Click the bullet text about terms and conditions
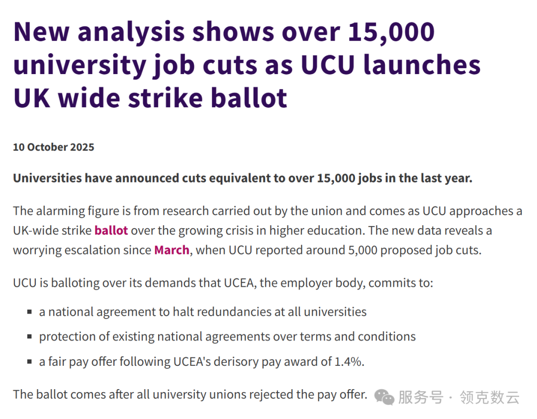Viewport: 537px width, 419px height. [x=227, y=336]
